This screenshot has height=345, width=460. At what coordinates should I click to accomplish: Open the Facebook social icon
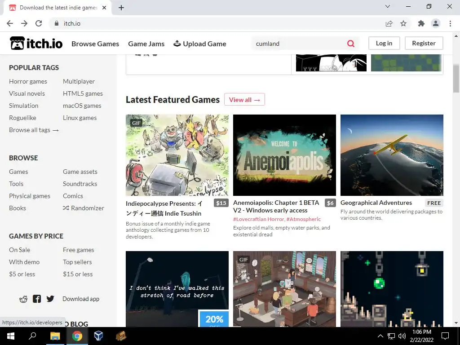37,299
